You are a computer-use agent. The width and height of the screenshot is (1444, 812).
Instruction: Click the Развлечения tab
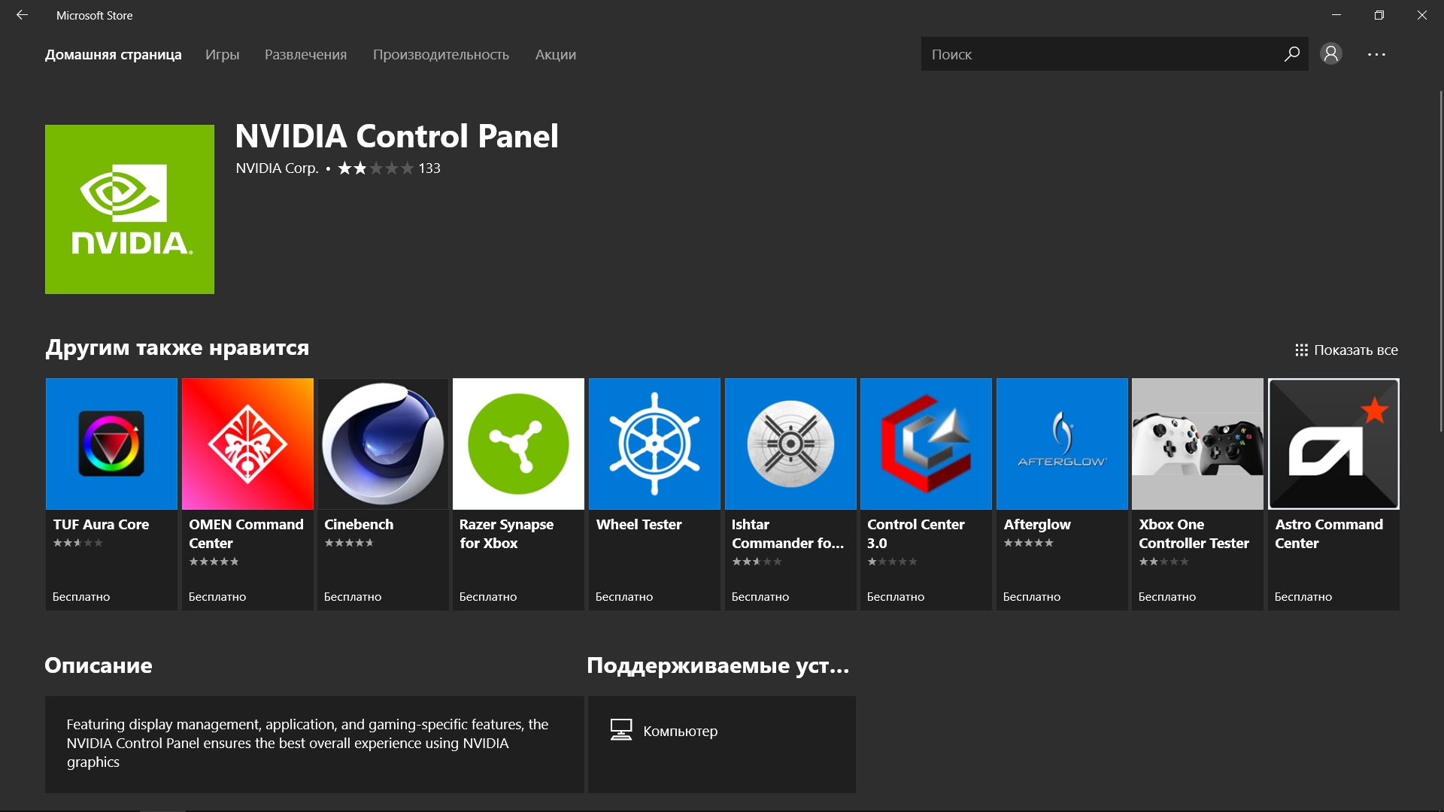click(x=305, y=53)
